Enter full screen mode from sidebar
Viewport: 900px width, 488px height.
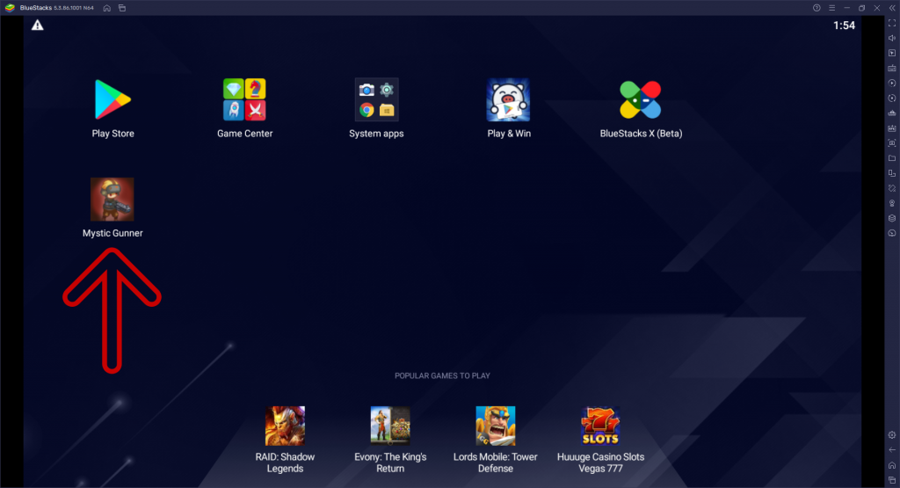pos(892,23)
